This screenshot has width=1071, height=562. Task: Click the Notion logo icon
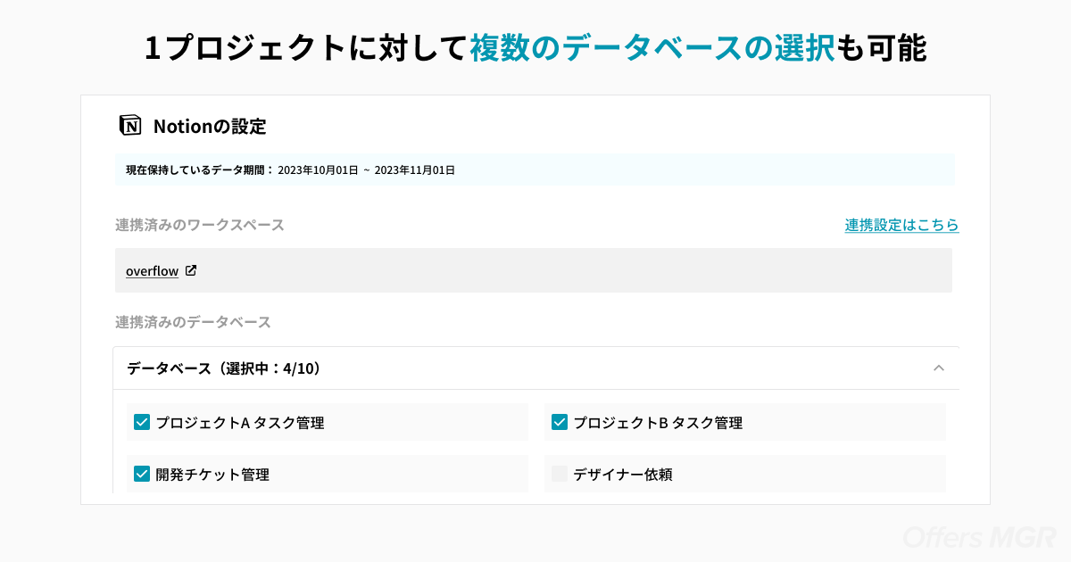pyautogui.click(x=130, y=125)
